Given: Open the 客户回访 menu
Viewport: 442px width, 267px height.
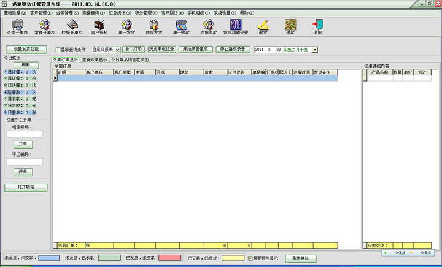Looking at the screenshot, I should coord(172,13).
